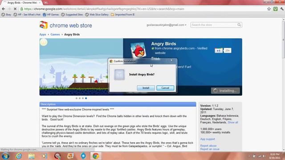Open the blue round taskbar app icon
285x160 pixels.
pyautogui.click(x=83, y=156)
